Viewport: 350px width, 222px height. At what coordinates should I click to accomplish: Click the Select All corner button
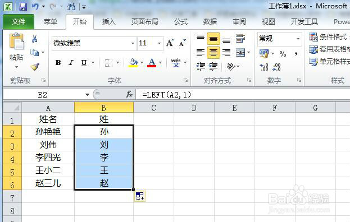12,108
